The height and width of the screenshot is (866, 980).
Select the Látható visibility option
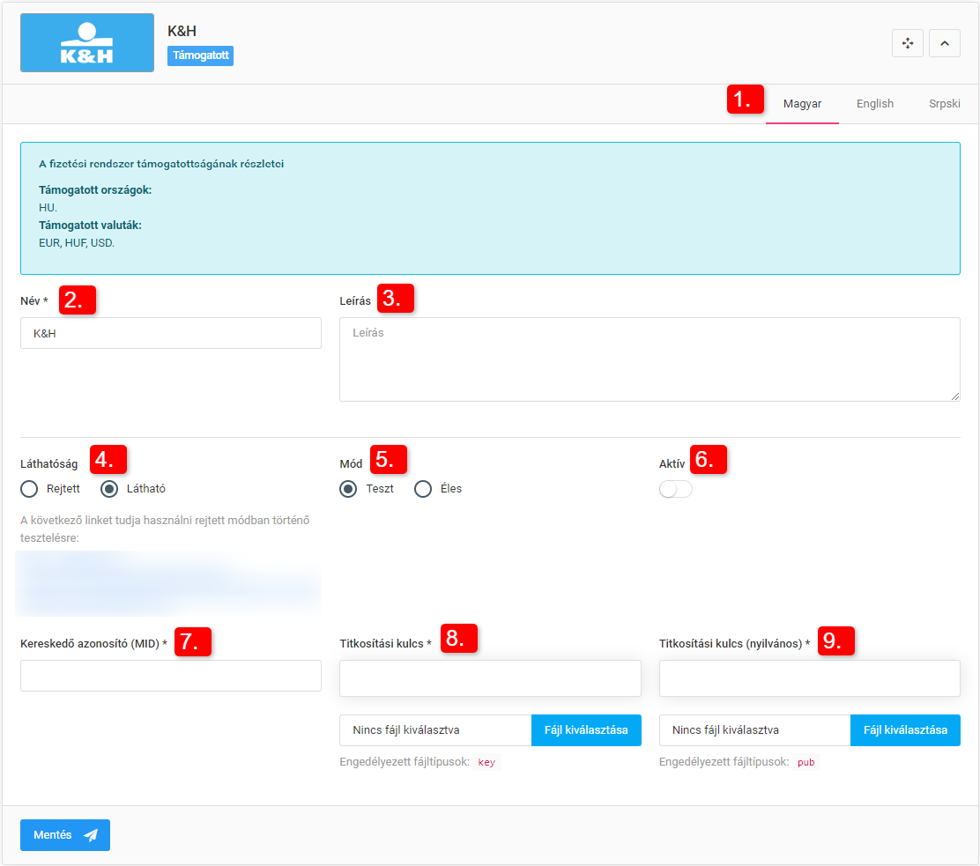(110, 489)
